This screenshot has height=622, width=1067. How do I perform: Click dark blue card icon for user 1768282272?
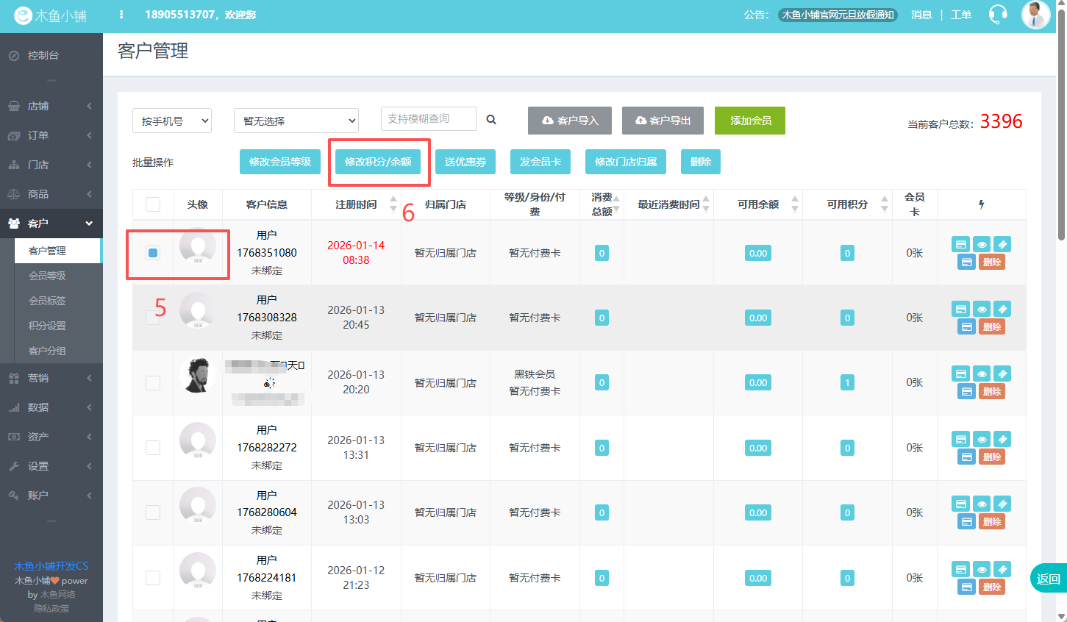(966, 457)
